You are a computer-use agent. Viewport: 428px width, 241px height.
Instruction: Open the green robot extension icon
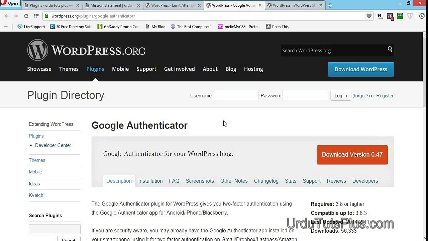tap(400, 16)
